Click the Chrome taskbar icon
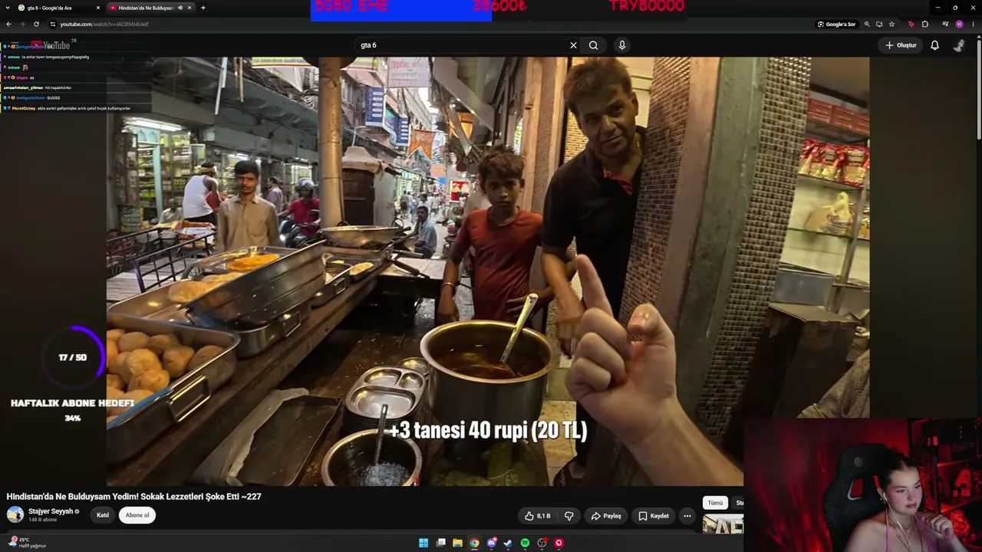The image size is (982, 552). pyautogui.click(x=474, y=543)
